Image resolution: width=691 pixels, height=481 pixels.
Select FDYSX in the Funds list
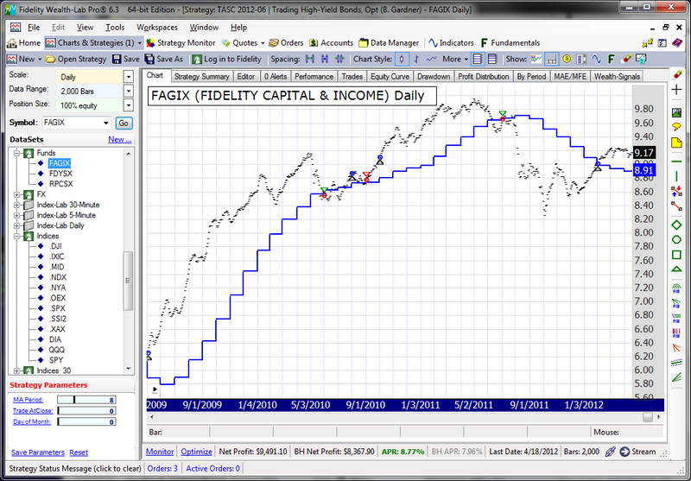[60, 173]
